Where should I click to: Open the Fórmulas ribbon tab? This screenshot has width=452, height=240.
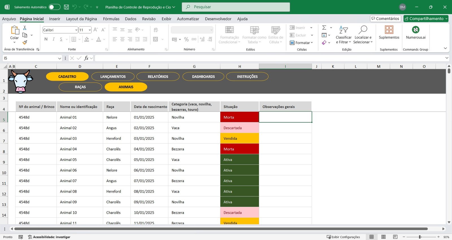[x=111, y=19]
